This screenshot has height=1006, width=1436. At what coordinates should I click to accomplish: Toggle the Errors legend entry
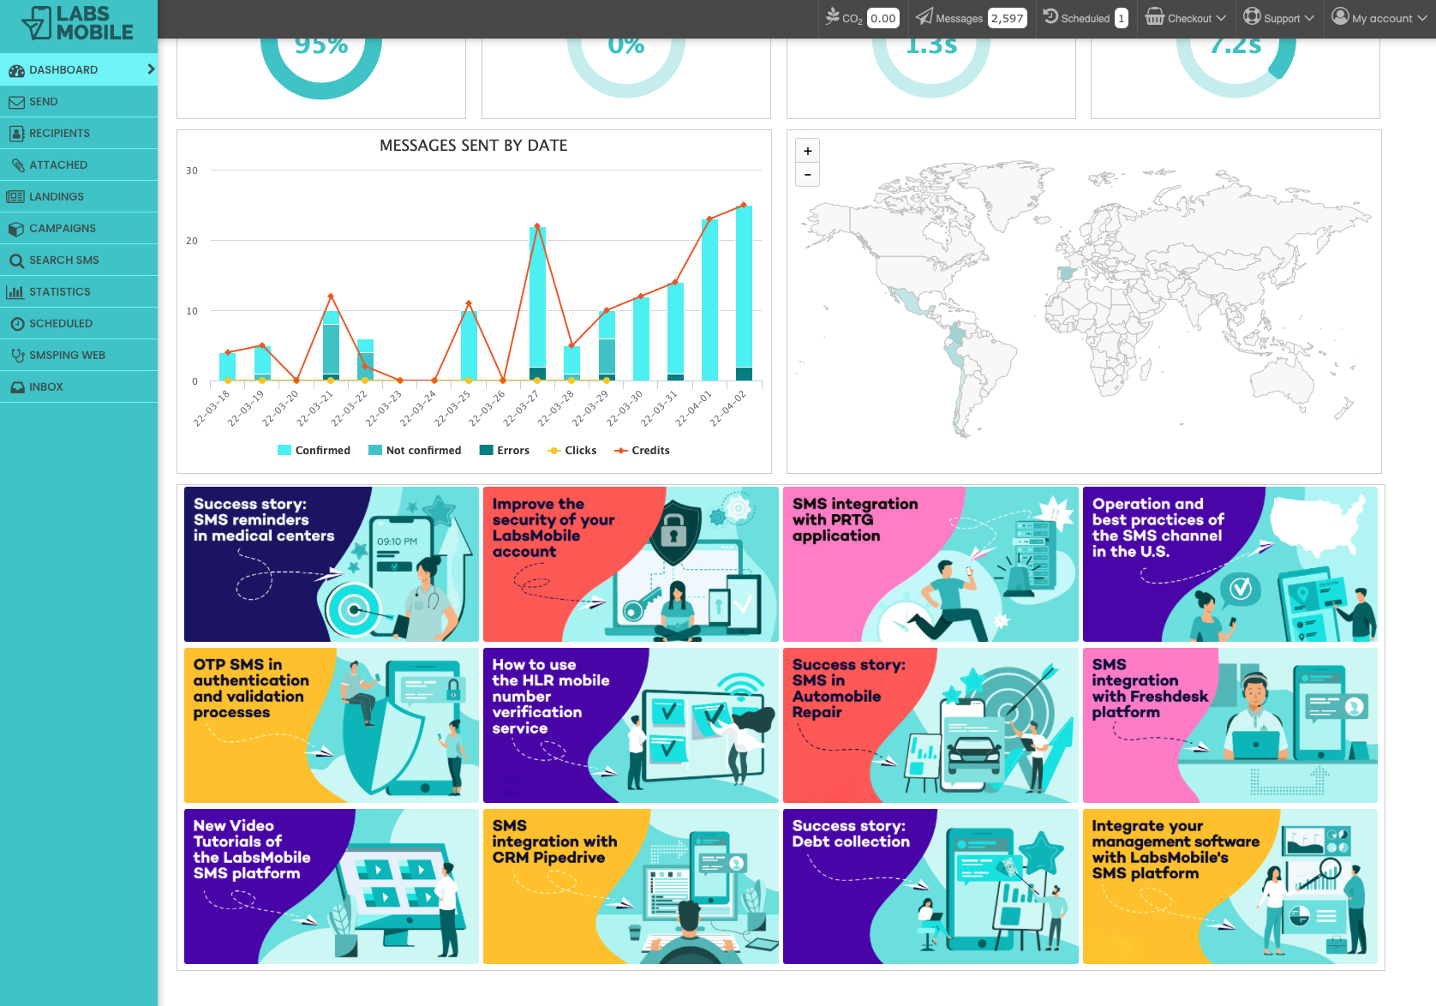tap(504, 451)
